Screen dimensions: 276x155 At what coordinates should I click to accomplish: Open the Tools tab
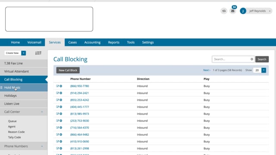[x=131, y=42]
